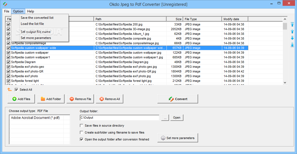Sort by Modify date column header
The width and height of the screenshot is (297, 154).
[235, 19]
